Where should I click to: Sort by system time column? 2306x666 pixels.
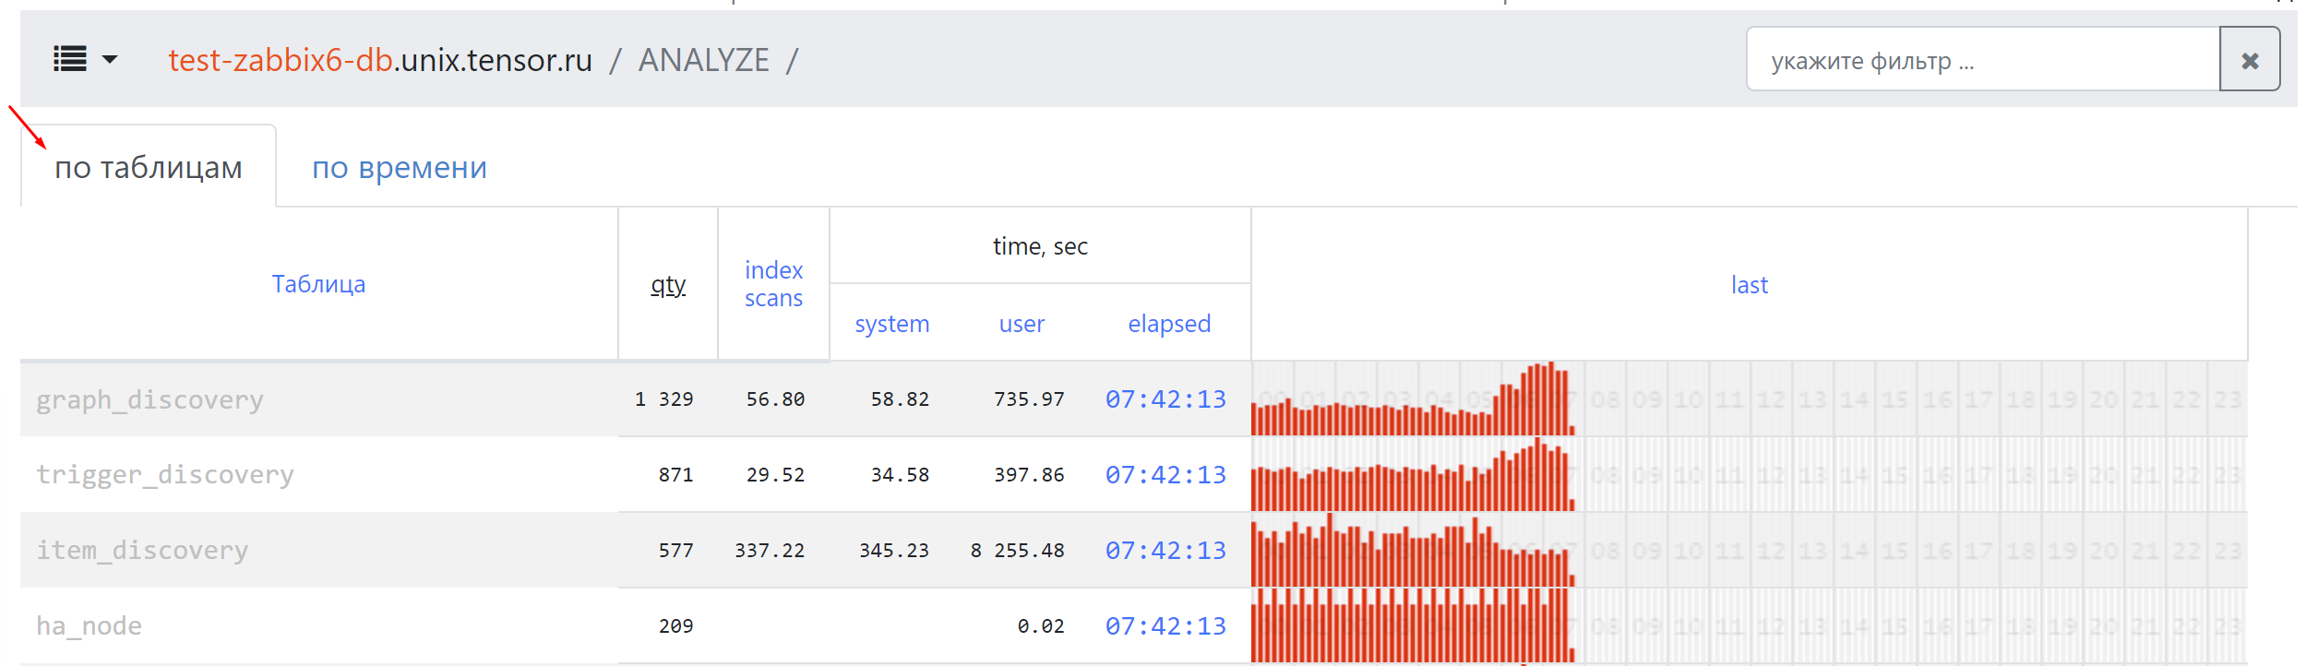click(x=891, y=324)
